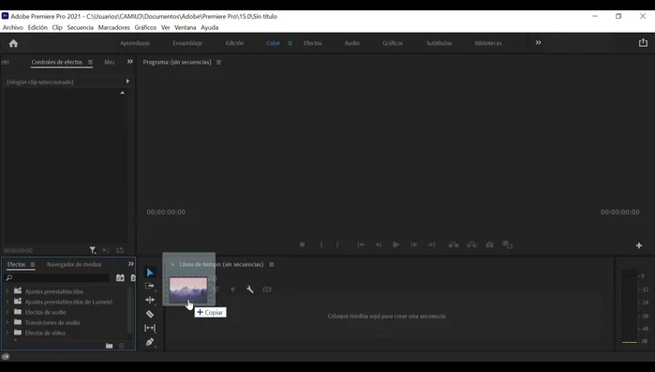This screenshot has width=655, height=372.
Task: Switch to Ensamblaje workspace
Action: click(x=187, y=43)
